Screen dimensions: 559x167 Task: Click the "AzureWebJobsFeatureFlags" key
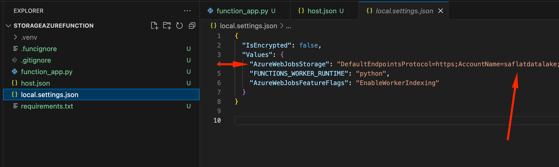pyautogui.click(x=299, y=83)
